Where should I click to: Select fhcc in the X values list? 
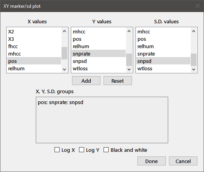(34, 47)
